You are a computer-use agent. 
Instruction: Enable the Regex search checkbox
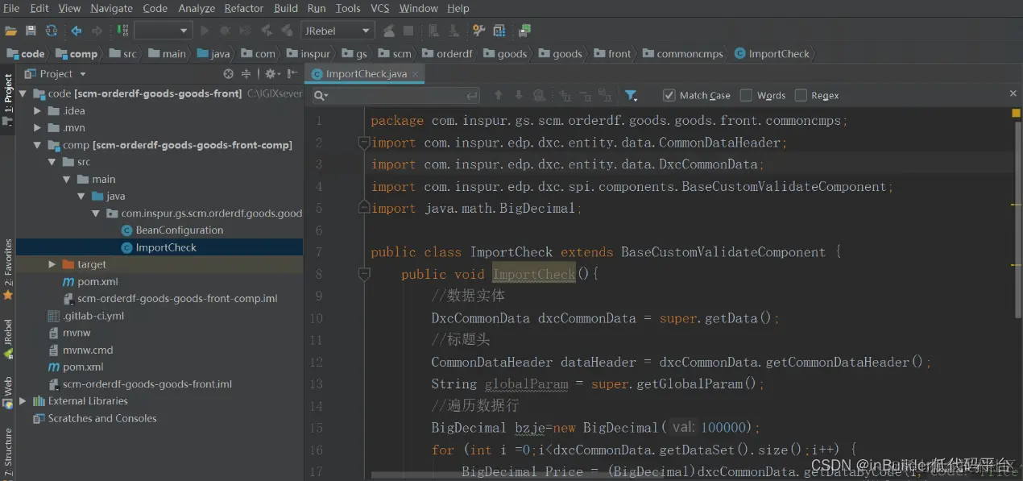(x=801, y=95)
